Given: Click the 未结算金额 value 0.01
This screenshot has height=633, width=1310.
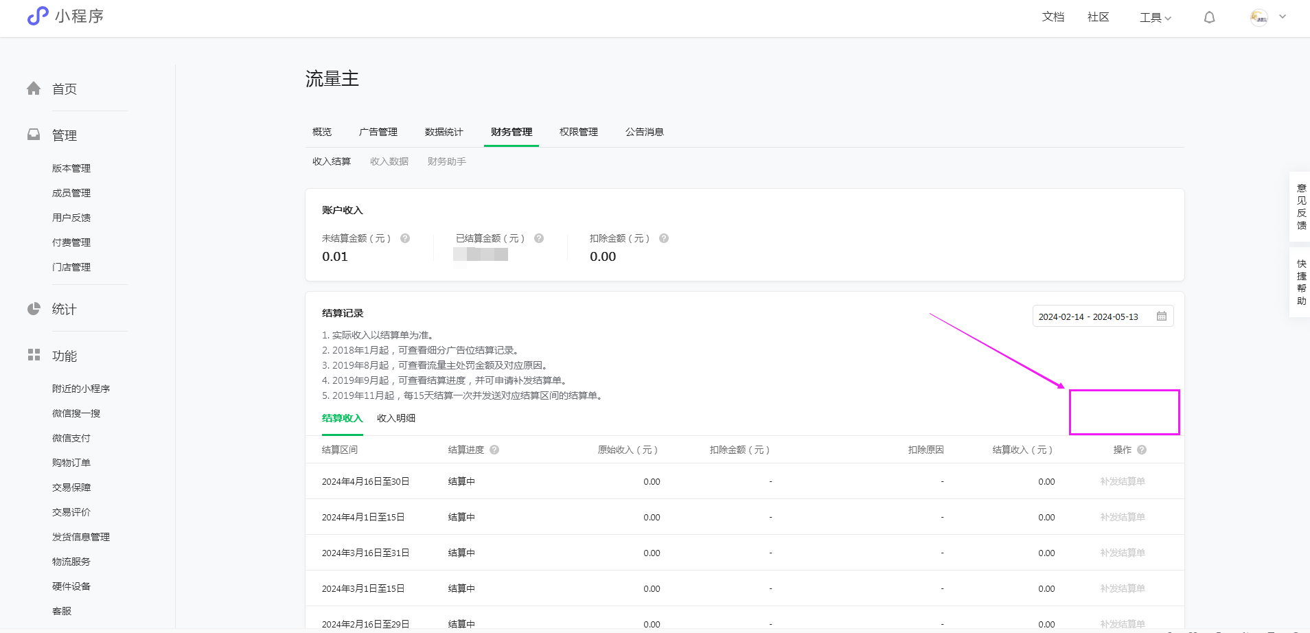Looking at the screenshot, I should (335, 257).
